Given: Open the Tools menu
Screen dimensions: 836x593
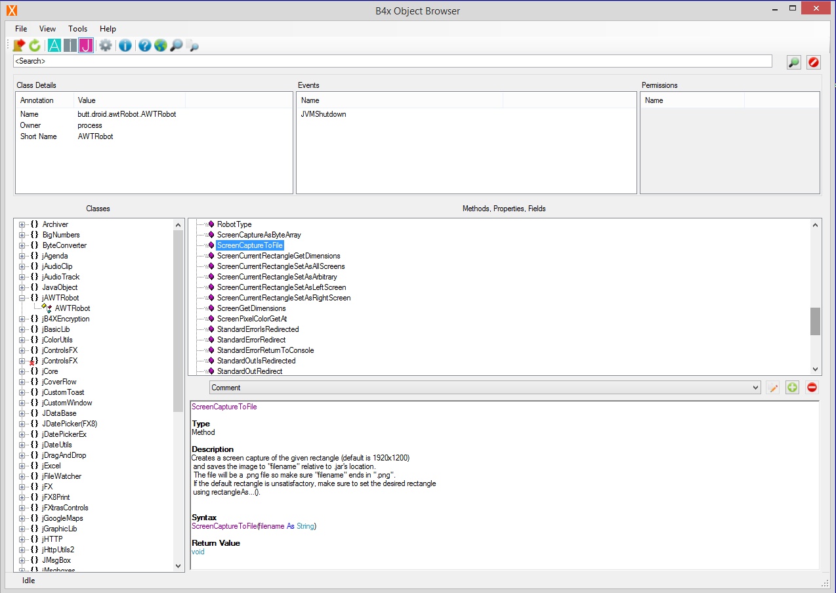Looking at the screenshot, I should 77,29.
